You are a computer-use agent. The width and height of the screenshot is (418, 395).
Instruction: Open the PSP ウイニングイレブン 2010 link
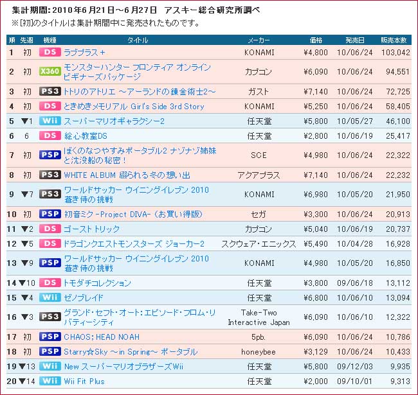coord(136,263)
